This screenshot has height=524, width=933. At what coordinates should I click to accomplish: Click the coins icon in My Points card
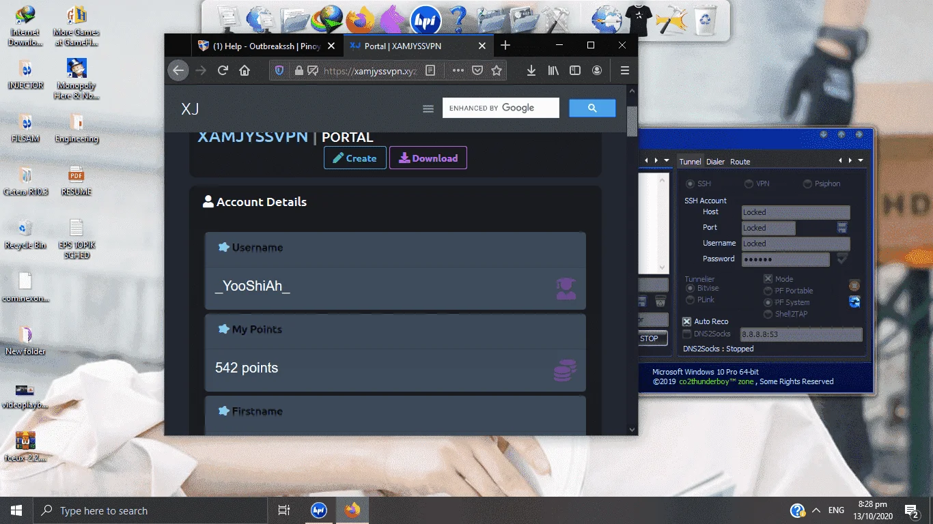(x=566, y=370)
